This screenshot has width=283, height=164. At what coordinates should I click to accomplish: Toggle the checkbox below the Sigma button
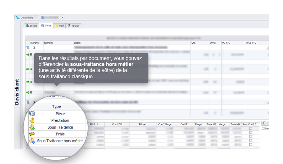click(x=263, y=128)
